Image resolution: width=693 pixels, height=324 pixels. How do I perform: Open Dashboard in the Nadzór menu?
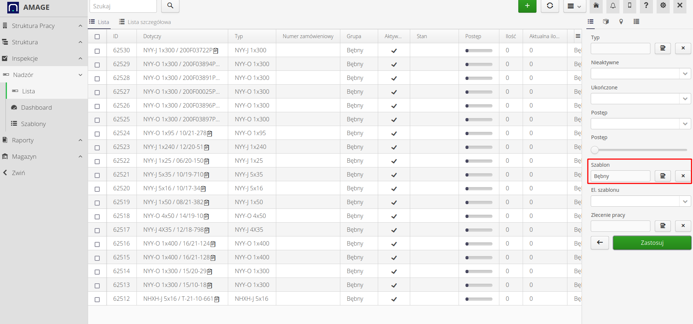(36, 108)
